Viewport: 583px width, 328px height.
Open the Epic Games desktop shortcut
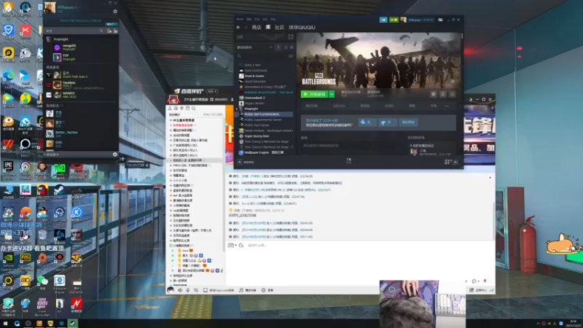click(x=8, y=168)
